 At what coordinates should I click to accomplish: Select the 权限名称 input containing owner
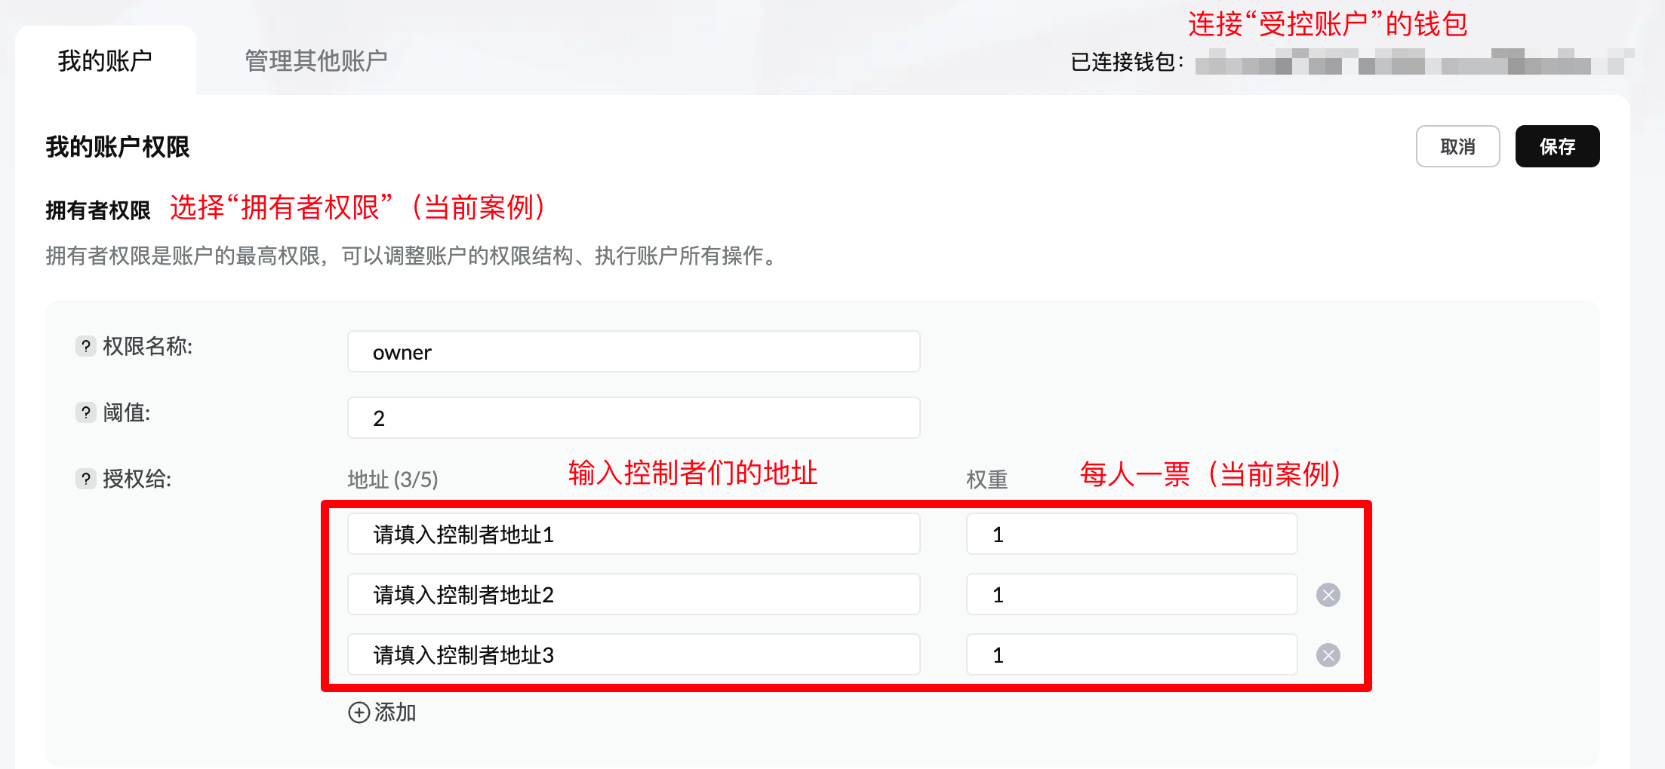coord(633,351)
